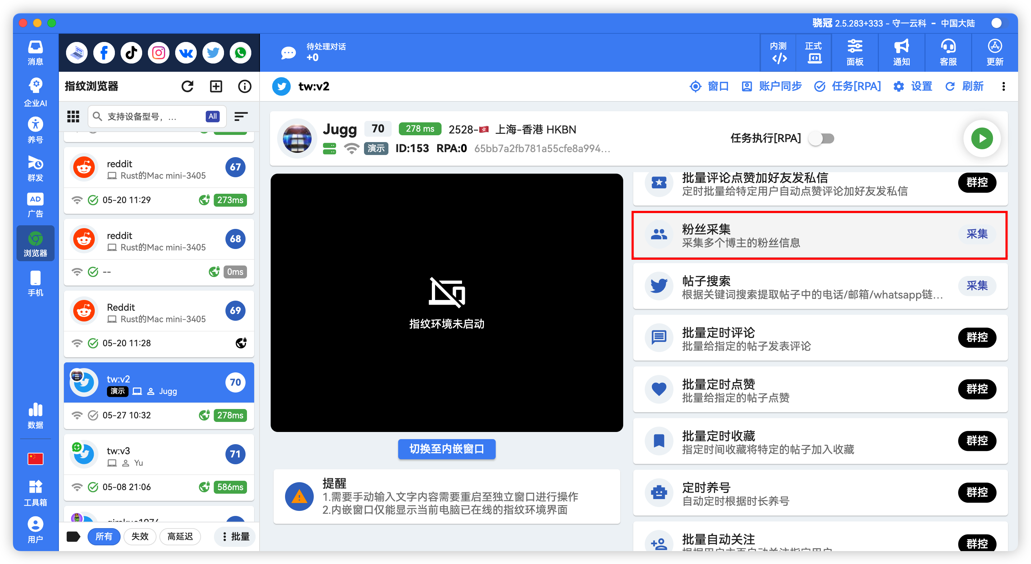Click 采集 button for 帖子搜索
The width and height of the screenshot is (1031, 564).
[977, 286]
